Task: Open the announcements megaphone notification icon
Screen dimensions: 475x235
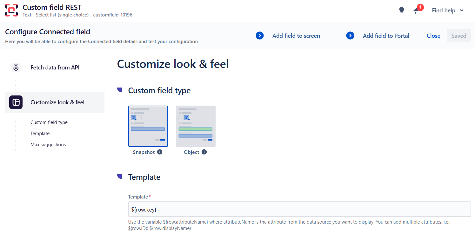Action: (x=417, y=10)
